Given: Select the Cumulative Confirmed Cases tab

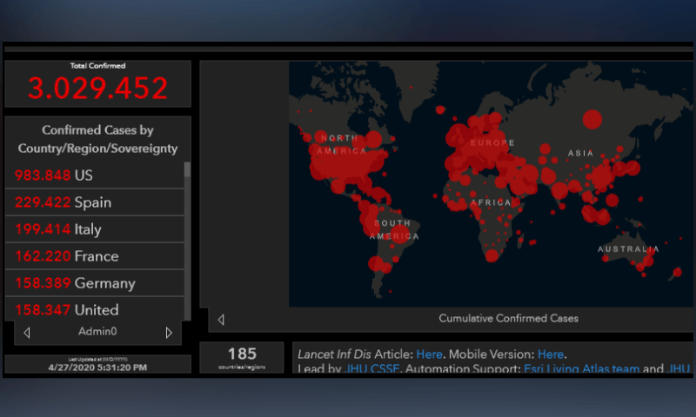Looking at the screenshot, I should (508, 319).
